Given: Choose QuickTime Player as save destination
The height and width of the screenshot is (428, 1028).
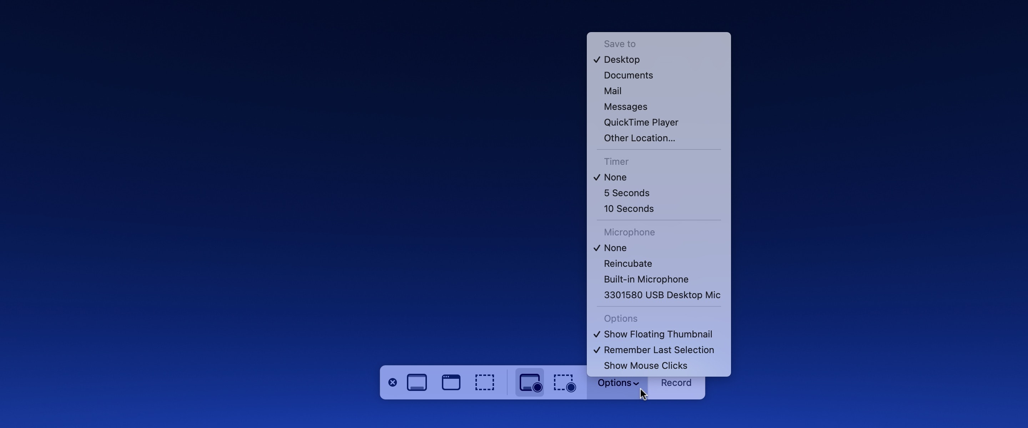Looking at the screenshot, I should tap(640, 122).
